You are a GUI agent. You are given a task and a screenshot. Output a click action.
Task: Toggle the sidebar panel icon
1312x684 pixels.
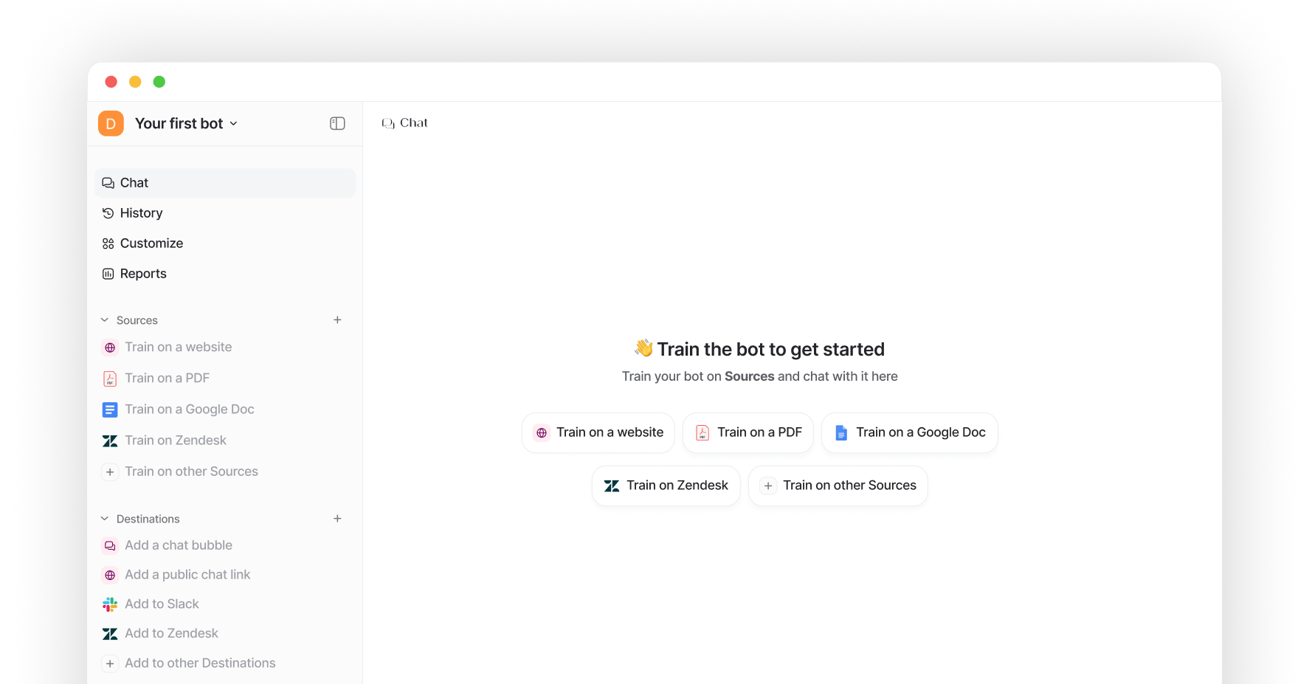pos(337,123)
